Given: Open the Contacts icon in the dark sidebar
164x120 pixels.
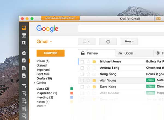Looking at the screenshot, I should click(24, 43).
